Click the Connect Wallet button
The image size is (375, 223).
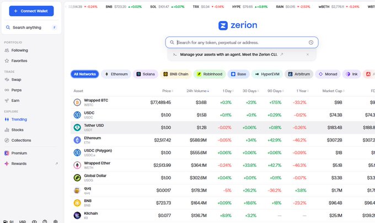[31, 11]
